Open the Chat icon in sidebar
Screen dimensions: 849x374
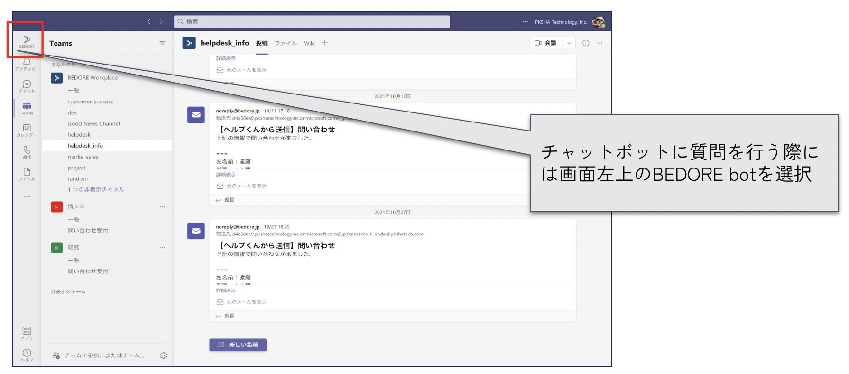(27, 86)
